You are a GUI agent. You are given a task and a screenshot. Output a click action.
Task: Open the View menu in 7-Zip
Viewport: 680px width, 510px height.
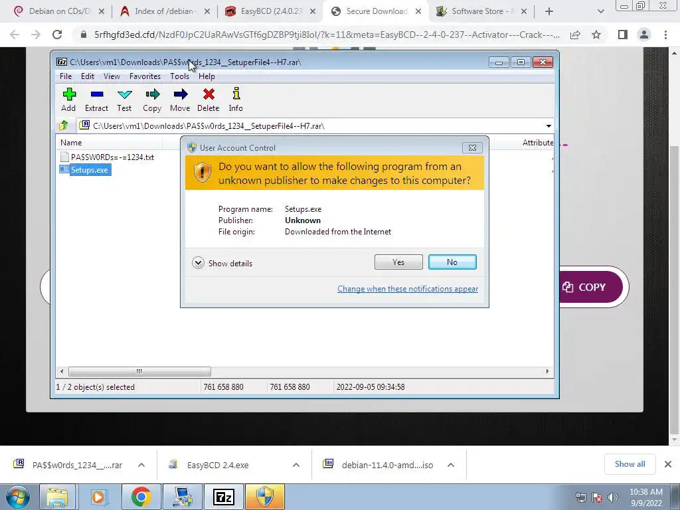click(112, 76)
